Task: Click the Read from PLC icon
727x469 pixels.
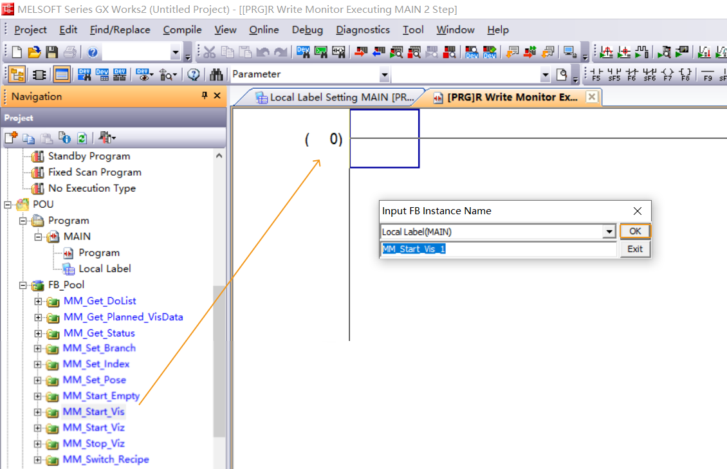Action: (x=379, y=52)
